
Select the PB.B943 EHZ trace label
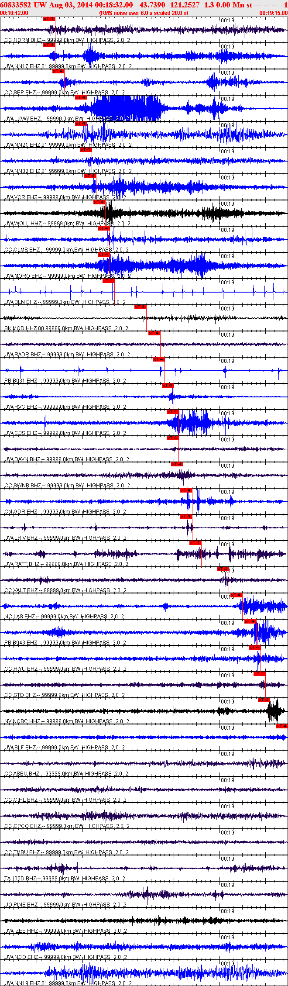(65, 643)
